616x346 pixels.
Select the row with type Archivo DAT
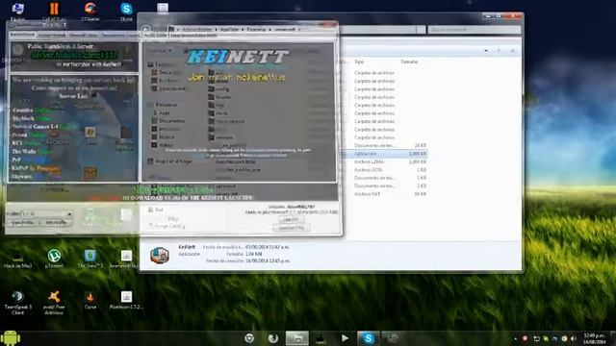click(384, 194)
